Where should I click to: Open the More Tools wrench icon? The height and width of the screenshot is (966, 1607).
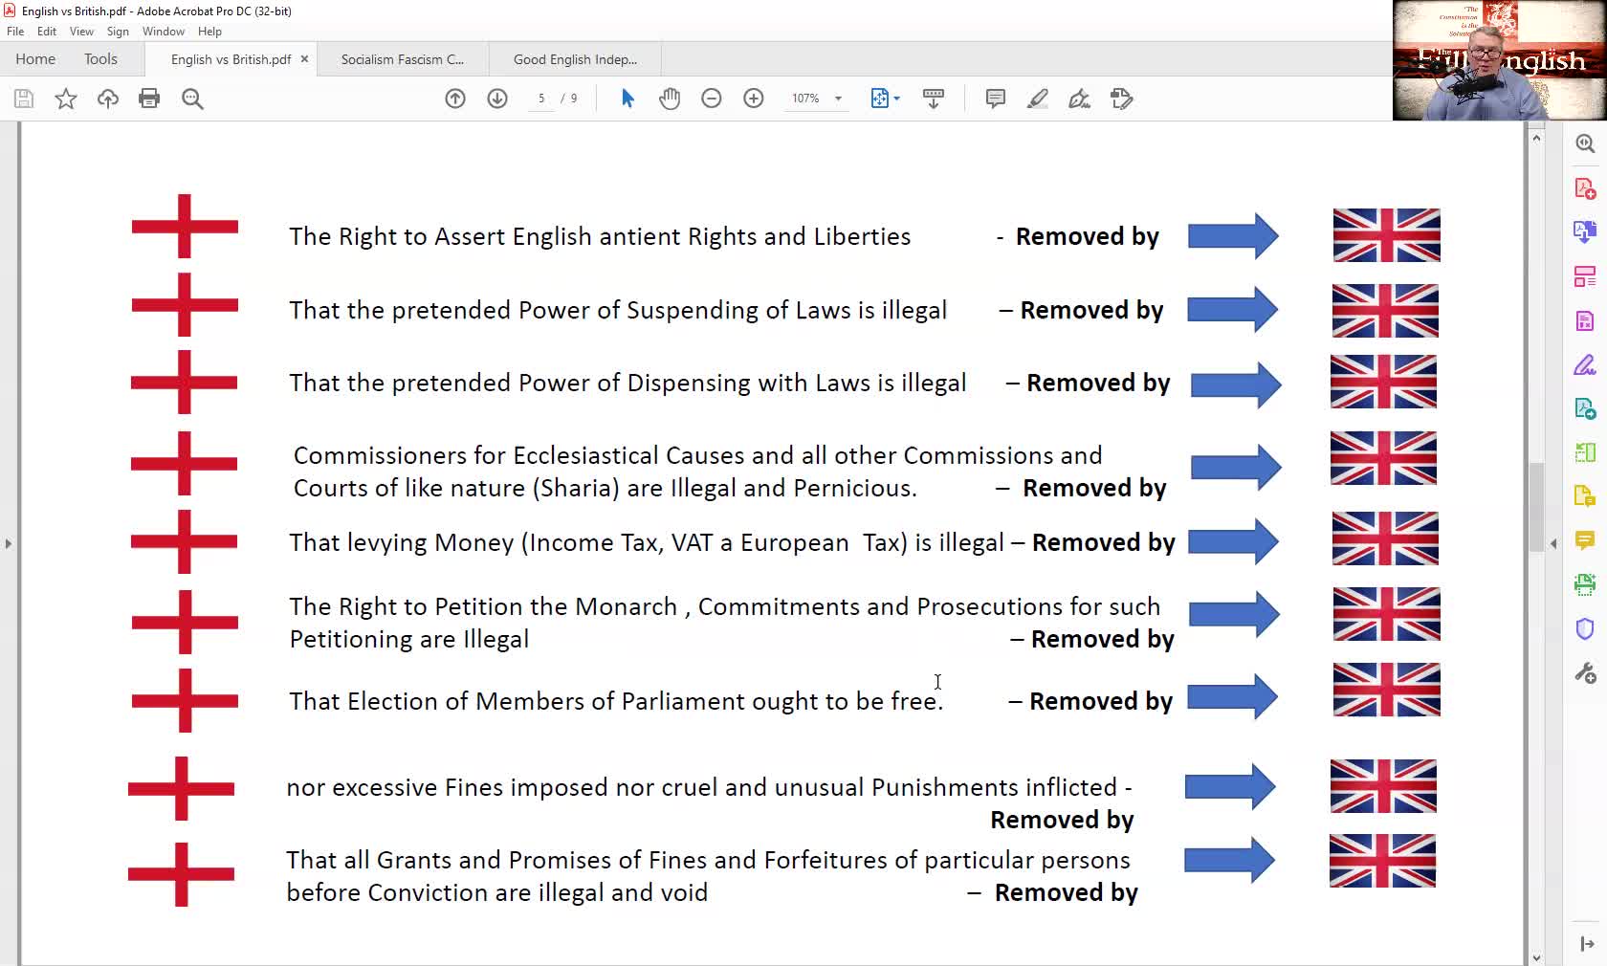[x=1585, y=673]
